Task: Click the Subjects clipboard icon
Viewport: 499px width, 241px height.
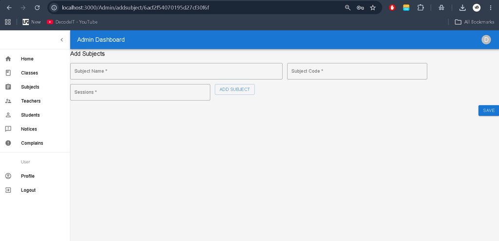Action: [x=8, y=87]
